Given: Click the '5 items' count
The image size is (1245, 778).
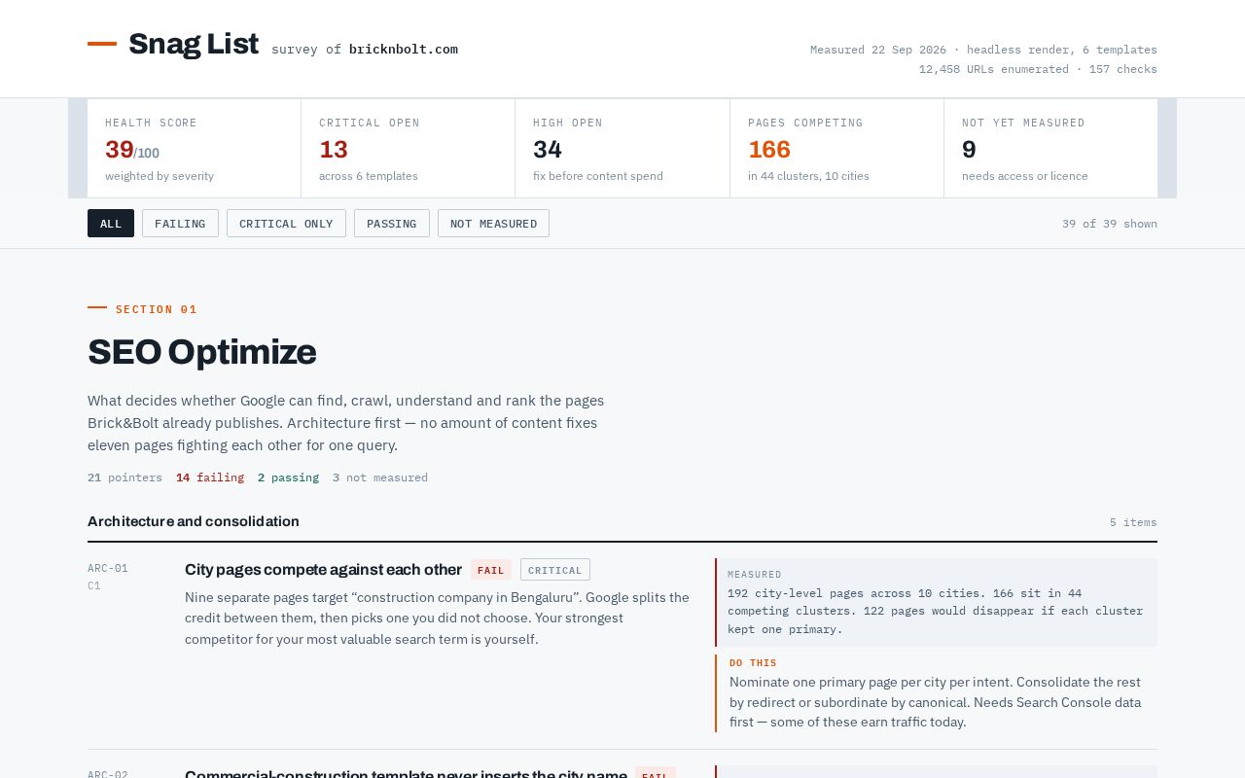Looking at the screenshot, I should pyautogui.click(x=1133, y=522).
